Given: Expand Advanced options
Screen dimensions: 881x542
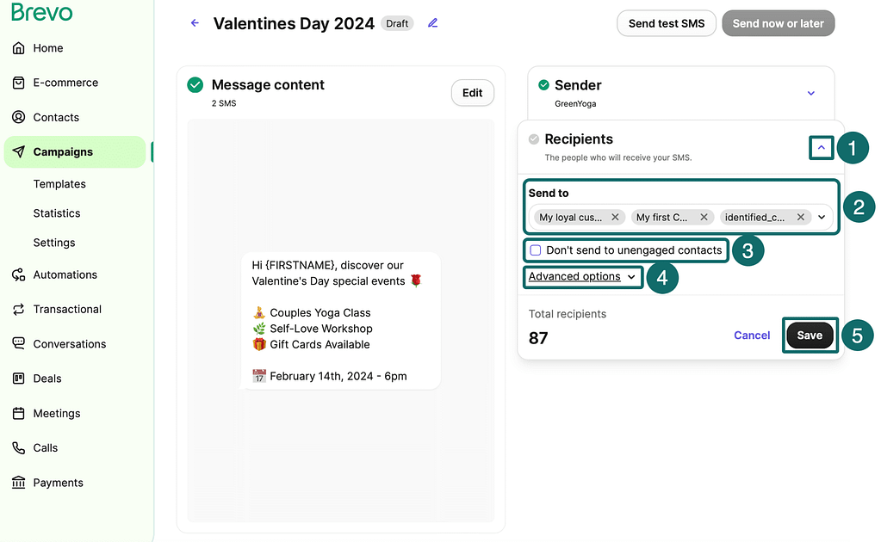Looking at the screenshot, I should pos(582,276).
